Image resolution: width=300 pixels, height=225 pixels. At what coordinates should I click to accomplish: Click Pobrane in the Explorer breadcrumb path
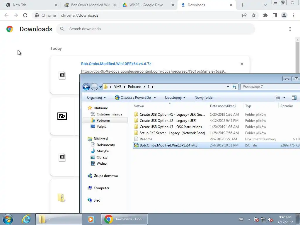pyautogui.click(x=134, y=87)
